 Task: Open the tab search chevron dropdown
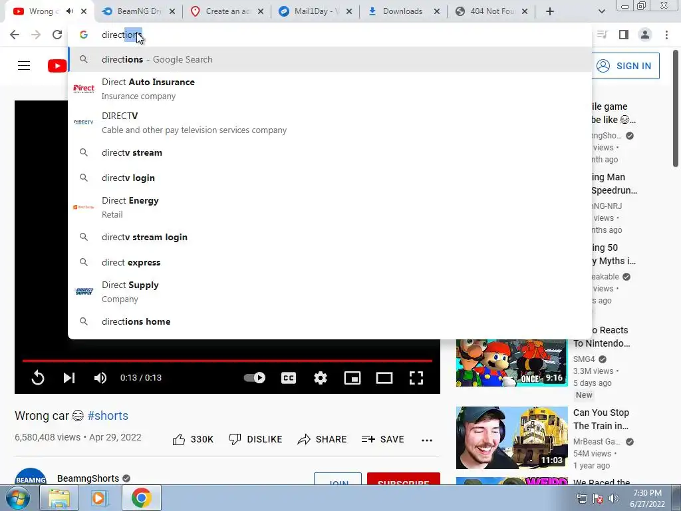pyautogui.click(x=601, y=11)
